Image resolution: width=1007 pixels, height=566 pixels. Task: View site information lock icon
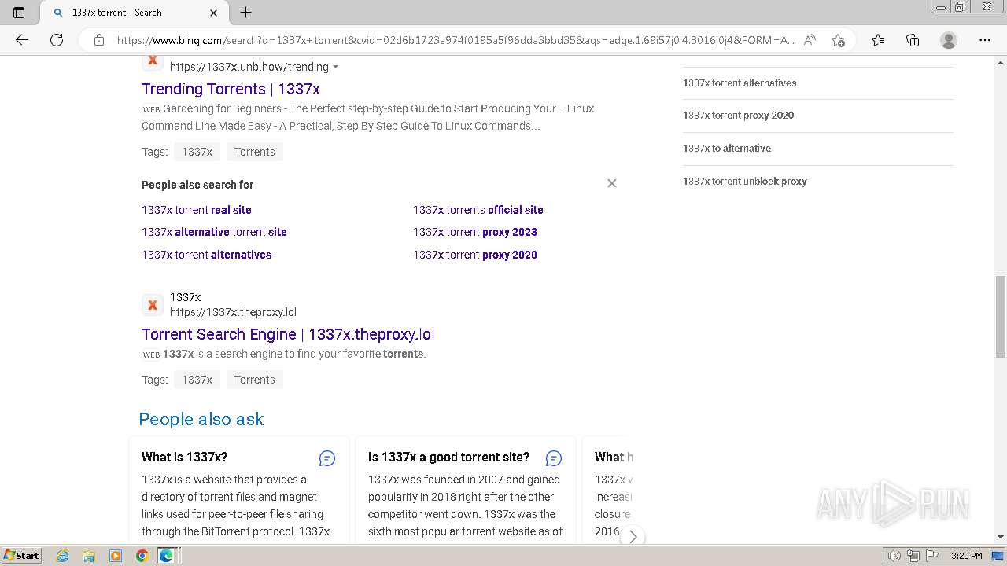coord(99,40)
